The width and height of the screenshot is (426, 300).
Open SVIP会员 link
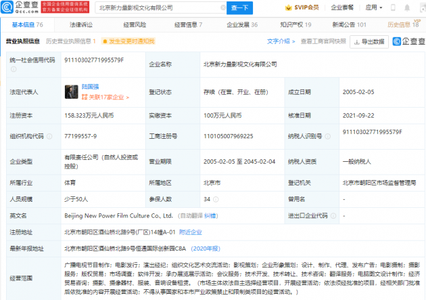coord(306,7)
